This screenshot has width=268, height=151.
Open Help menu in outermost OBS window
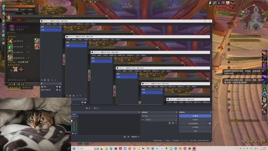(x=93, y=24)
